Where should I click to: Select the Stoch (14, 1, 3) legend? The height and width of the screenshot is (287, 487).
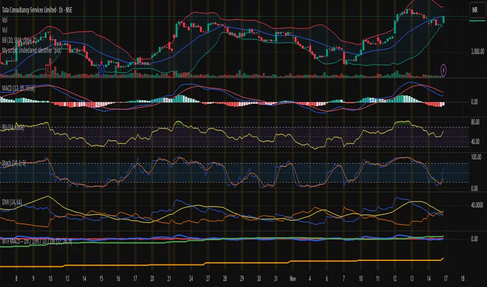point(14,163)
